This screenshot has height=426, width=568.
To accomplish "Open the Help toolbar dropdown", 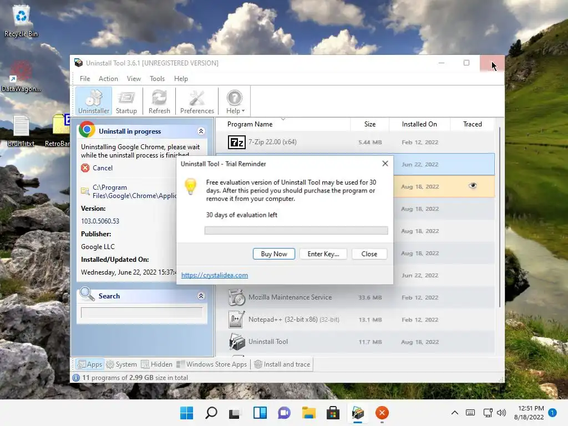I will [235, 101].
